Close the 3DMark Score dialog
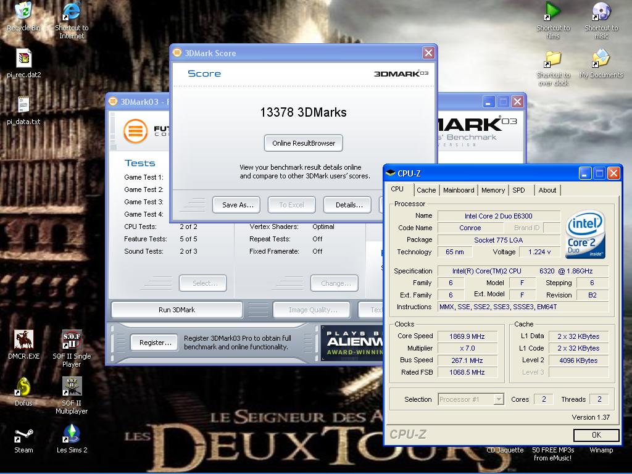Image resolution: width=632 pixels, height=474 pixels. click(x=428, y=53)
